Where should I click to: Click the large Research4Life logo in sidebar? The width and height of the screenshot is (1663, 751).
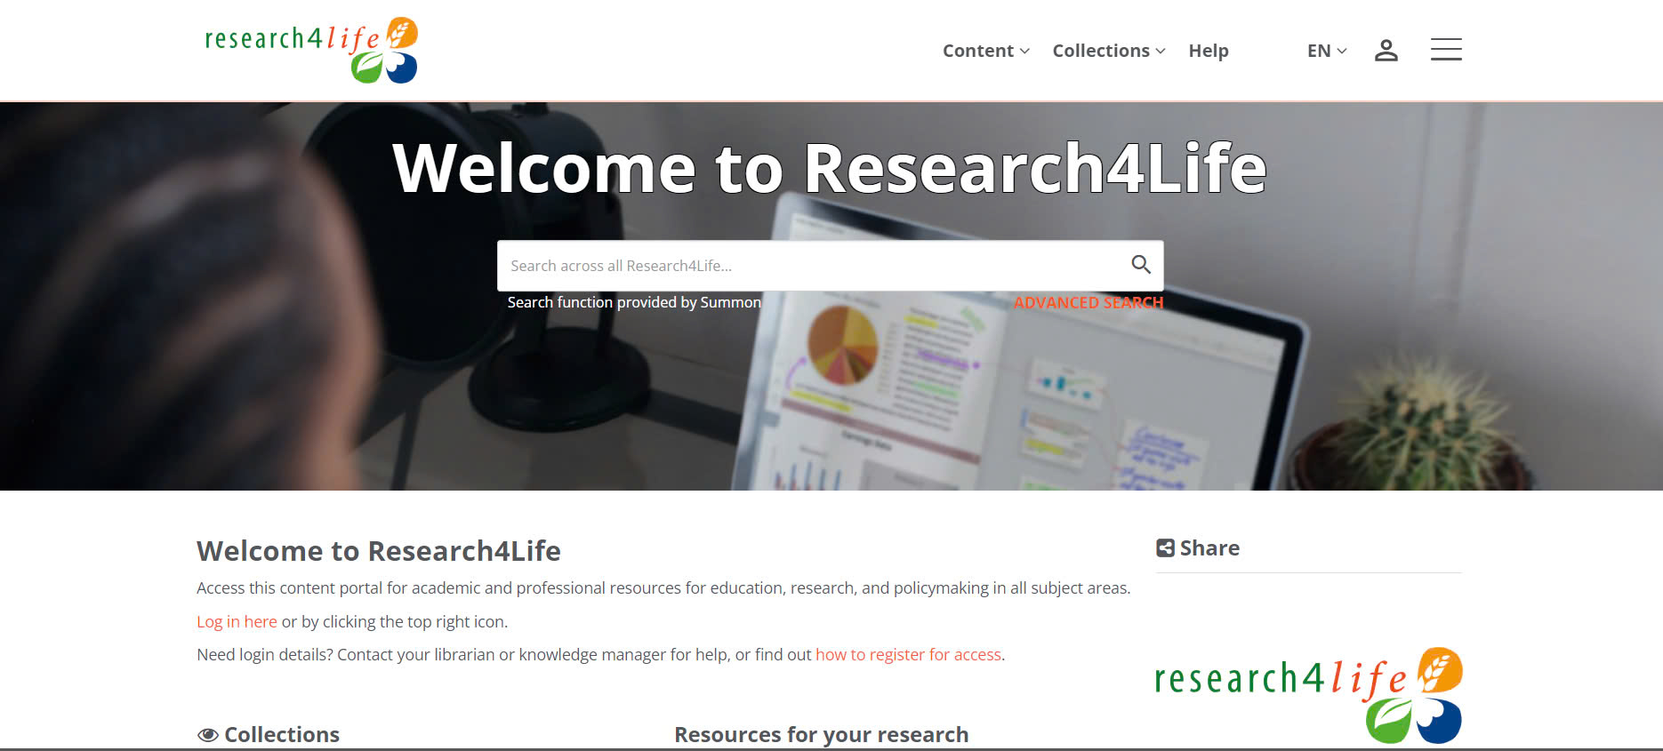(x=1308, y=695)
